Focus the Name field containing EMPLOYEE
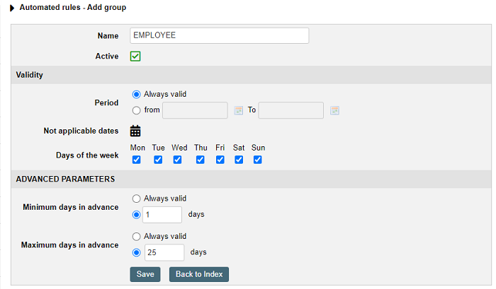Viewport: 496px width, 289px height. coord(219,35)
